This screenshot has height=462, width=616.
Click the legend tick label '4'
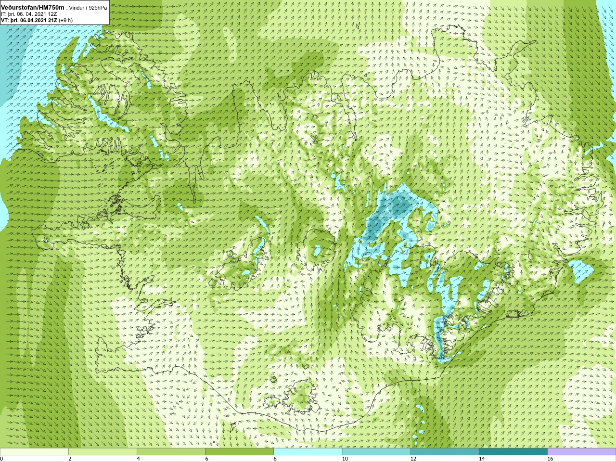pos(138,459)
